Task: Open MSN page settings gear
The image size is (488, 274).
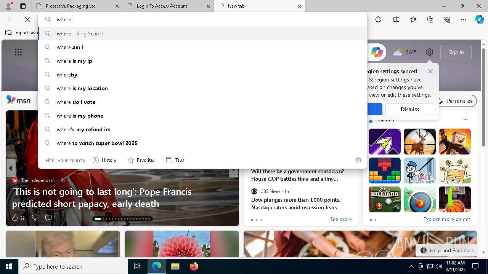Action: click(430, 52)
